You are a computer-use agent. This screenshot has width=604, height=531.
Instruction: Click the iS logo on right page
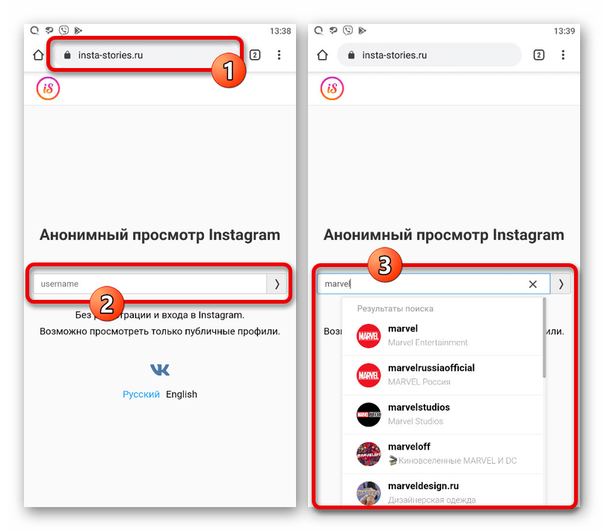pos(332,88)
